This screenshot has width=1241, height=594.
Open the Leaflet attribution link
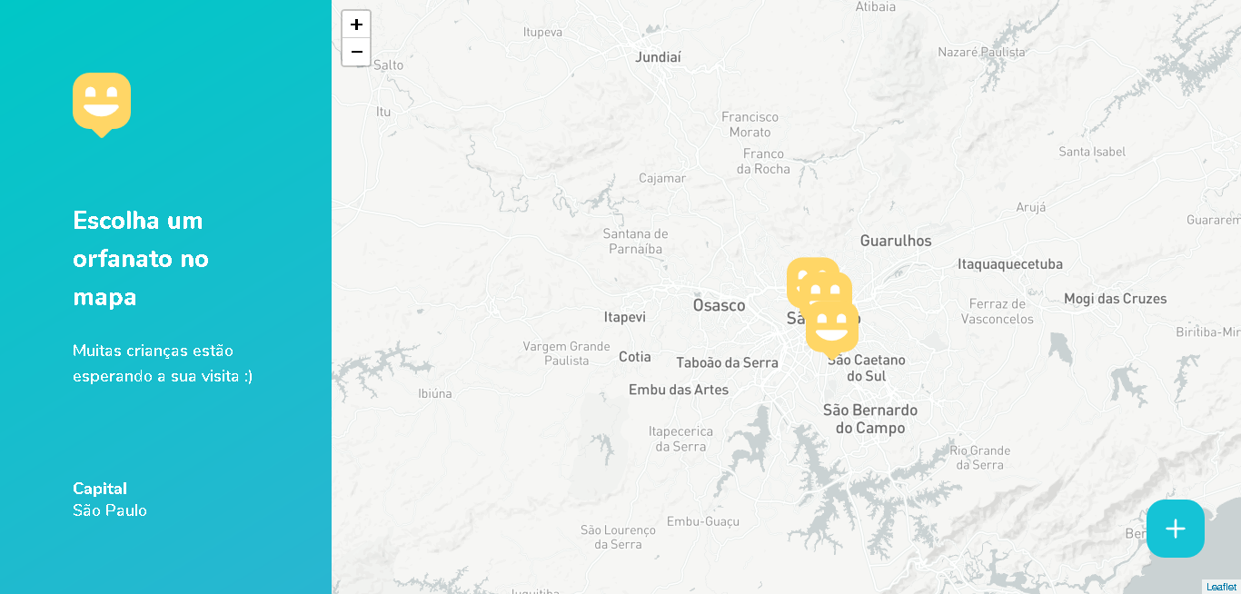pyautogui.click(x=1221, y=587)
